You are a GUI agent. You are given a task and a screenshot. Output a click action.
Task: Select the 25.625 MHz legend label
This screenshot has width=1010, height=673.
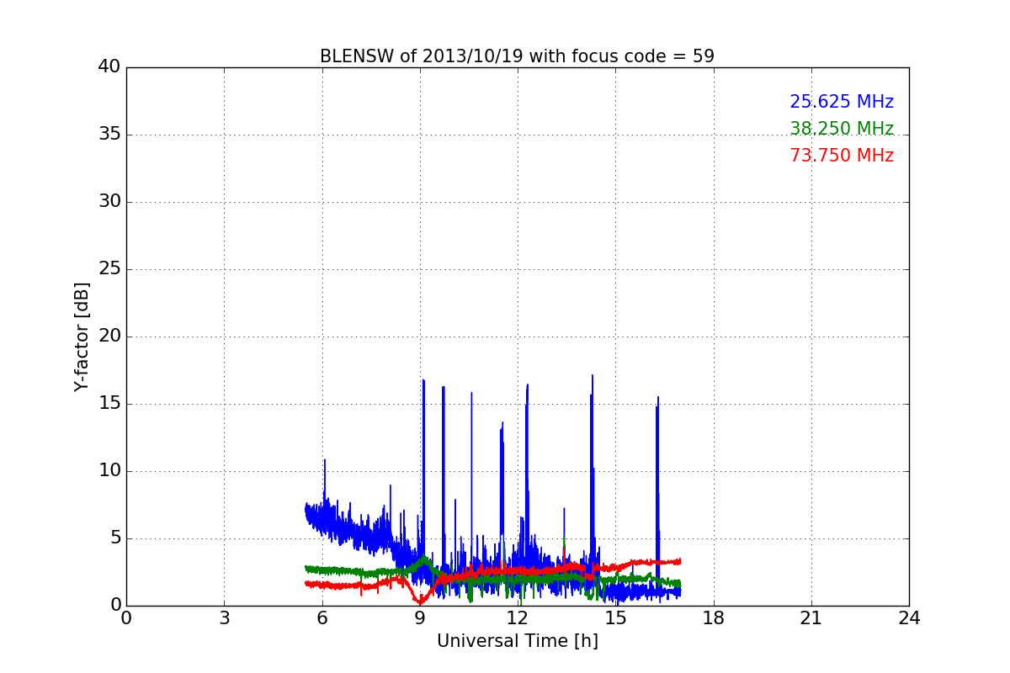tap(842, 102)
